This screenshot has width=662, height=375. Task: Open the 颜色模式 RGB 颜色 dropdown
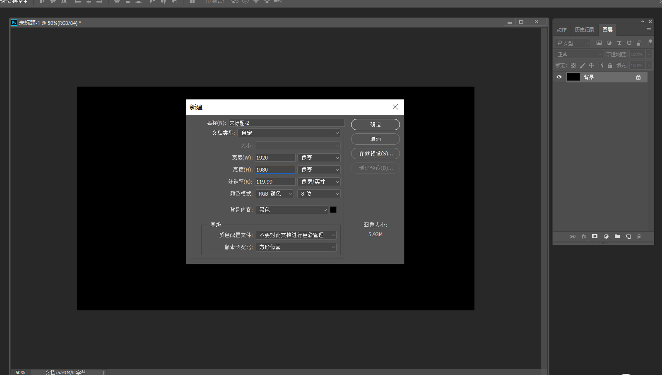pos(274,194)
